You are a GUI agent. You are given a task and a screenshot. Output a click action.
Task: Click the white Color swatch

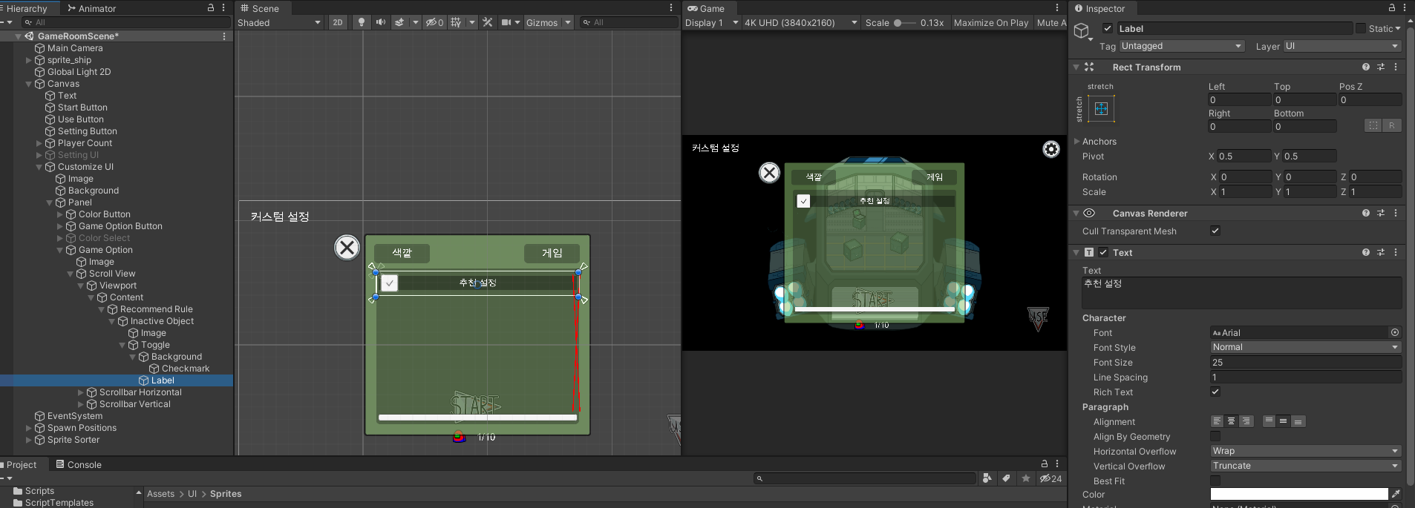[1298, 494]
